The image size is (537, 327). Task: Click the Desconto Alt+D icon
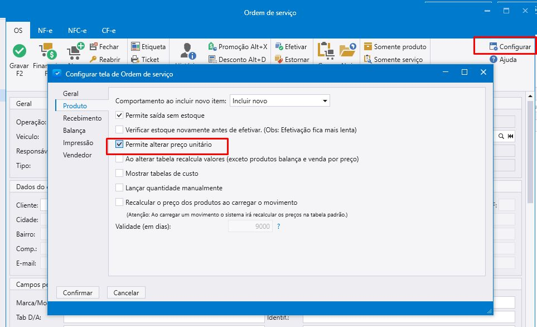[x=212, y=60]
